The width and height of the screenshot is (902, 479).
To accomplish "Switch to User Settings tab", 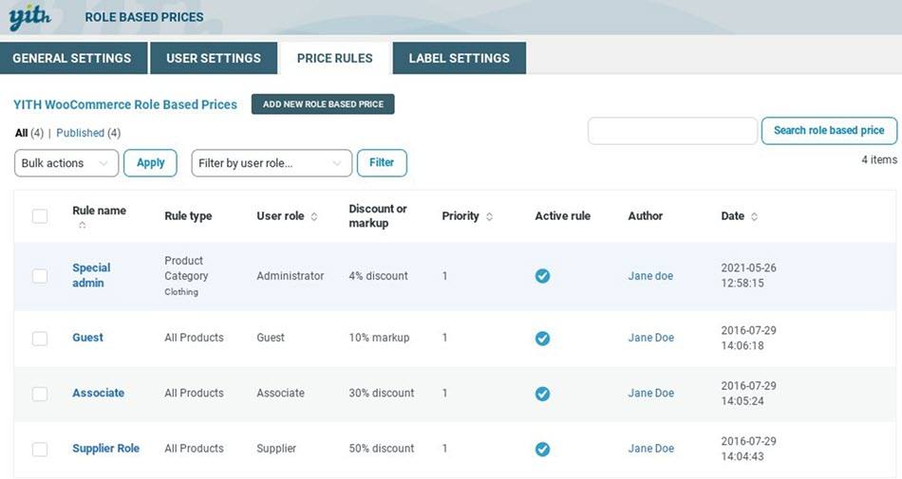I will click(x=214, y=58).
